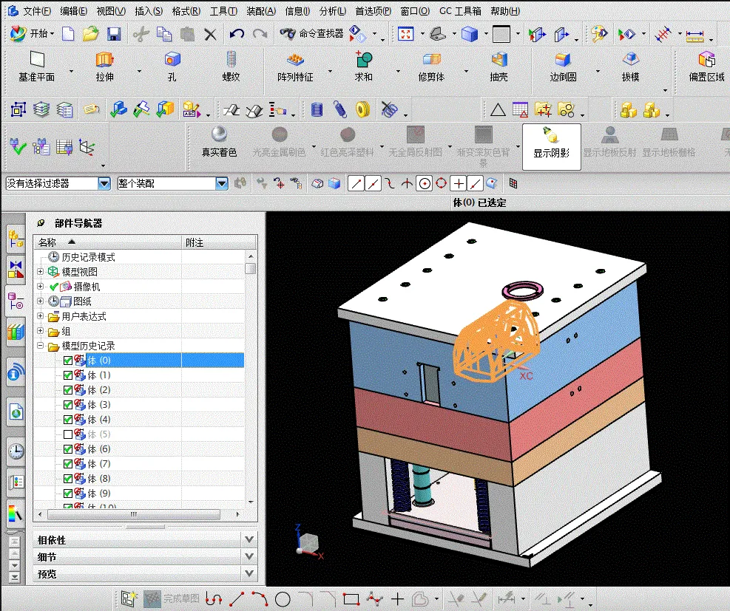This screenshot has width=730, height=611.
Task: Select the Datum Plane (基准平面) tool
Action: 37,66
